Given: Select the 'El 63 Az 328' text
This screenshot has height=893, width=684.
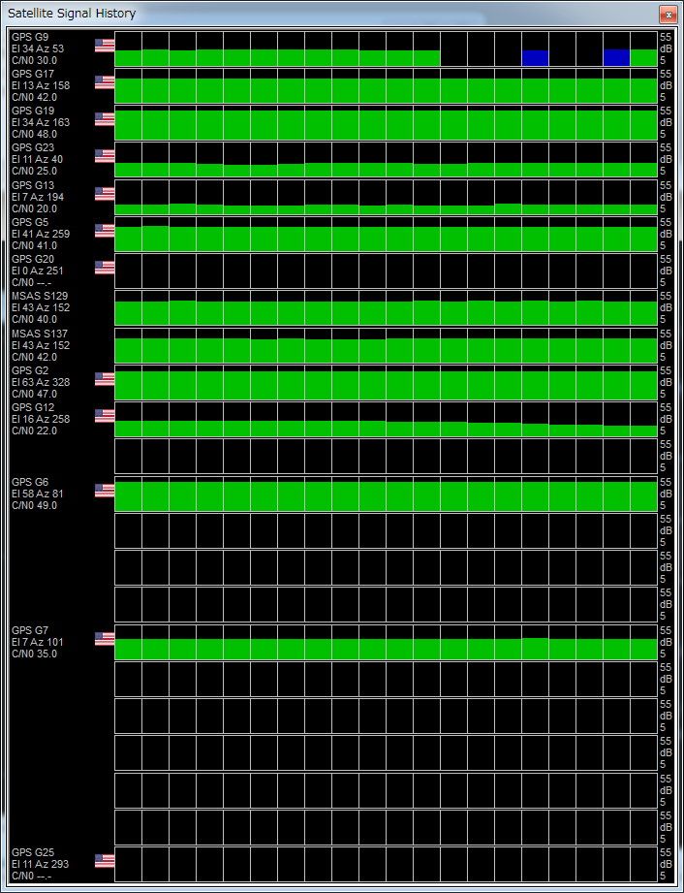Looking at the screenshot, I should pyautogui.click(x=41, y=382).
